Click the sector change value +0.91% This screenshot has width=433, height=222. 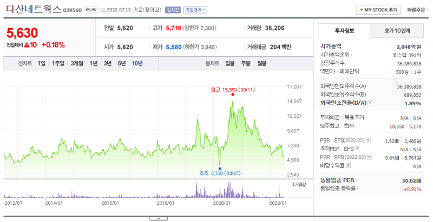point(412,190)
